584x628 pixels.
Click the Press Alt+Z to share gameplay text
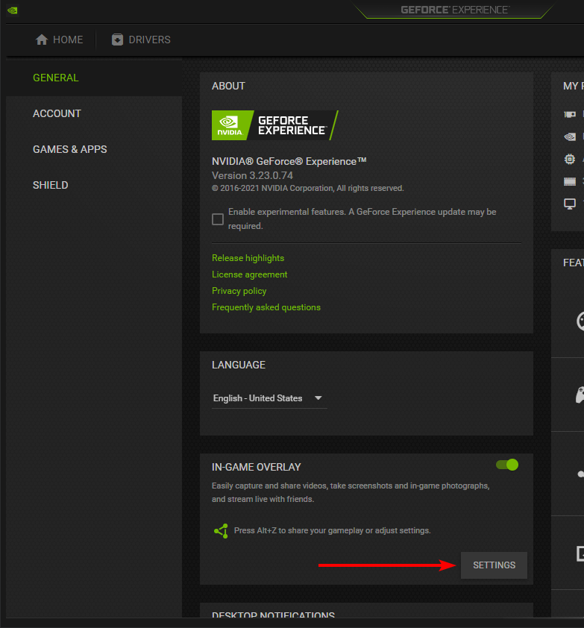point(333,531)
